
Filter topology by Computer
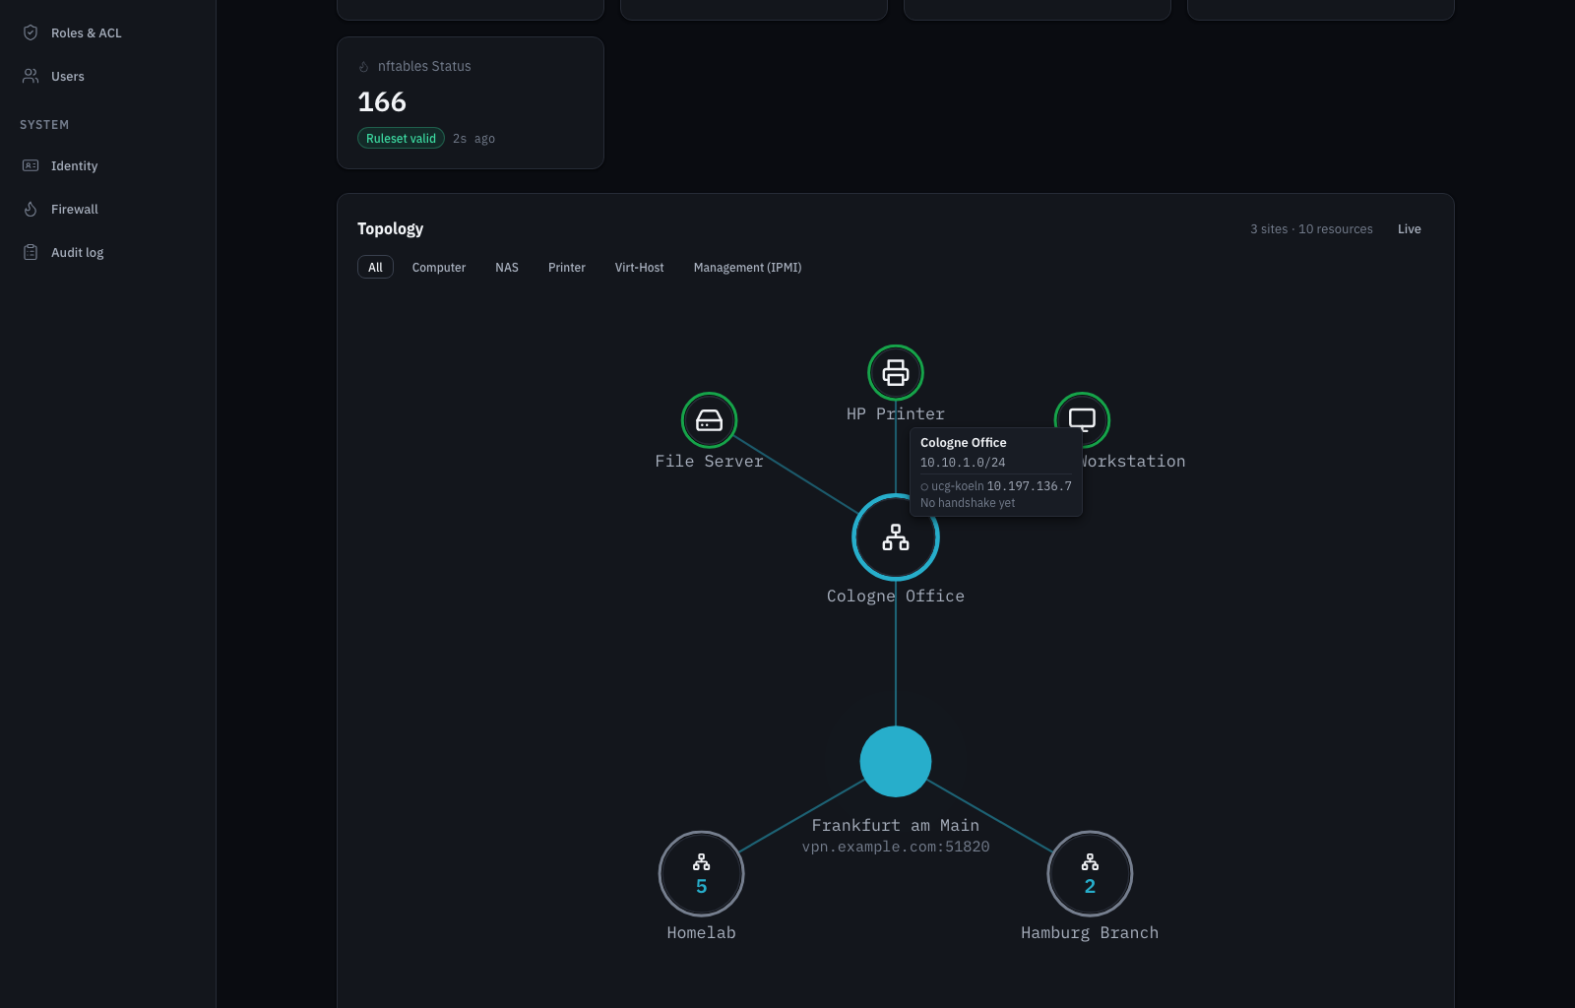click(439, 267)
